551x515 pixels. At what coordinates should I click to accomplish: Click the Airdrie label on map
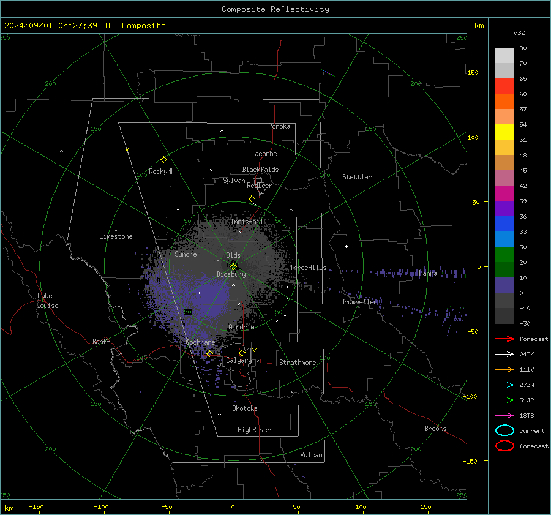[x=241, y=327]
